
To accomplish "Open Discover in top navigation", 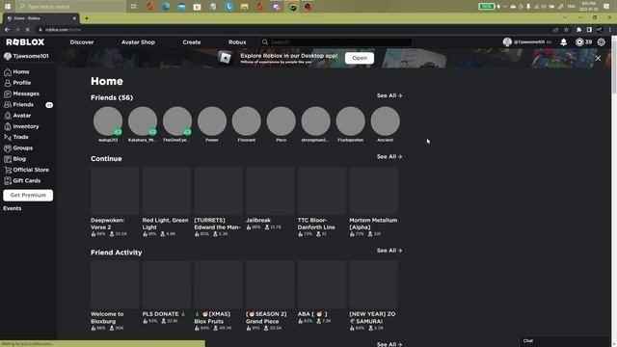I will coord(82,42).
